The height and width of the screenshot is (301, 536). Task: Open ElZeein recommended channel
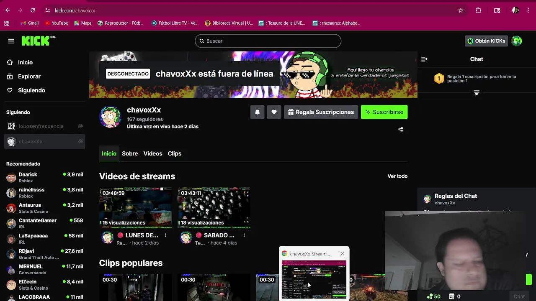[x=44, y=285]
